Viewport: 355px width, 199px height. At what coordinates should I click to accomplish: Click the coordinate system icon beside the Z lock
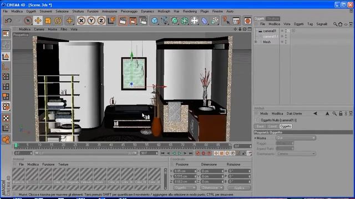click(111, 20)
